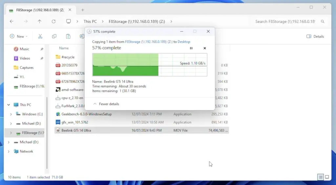Viewport: 336px width, 185px height.
Task: Open the Desktop destination link
Action: (184, 42)
